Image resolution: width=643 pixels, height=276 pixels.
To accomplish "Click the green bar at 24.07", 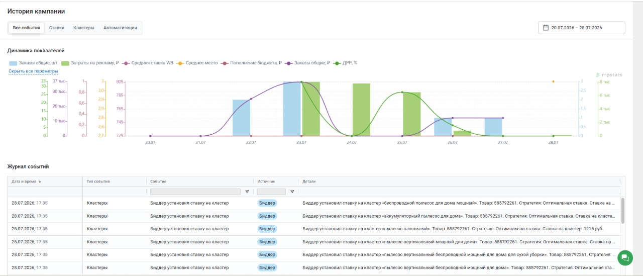I will point(361,110).
